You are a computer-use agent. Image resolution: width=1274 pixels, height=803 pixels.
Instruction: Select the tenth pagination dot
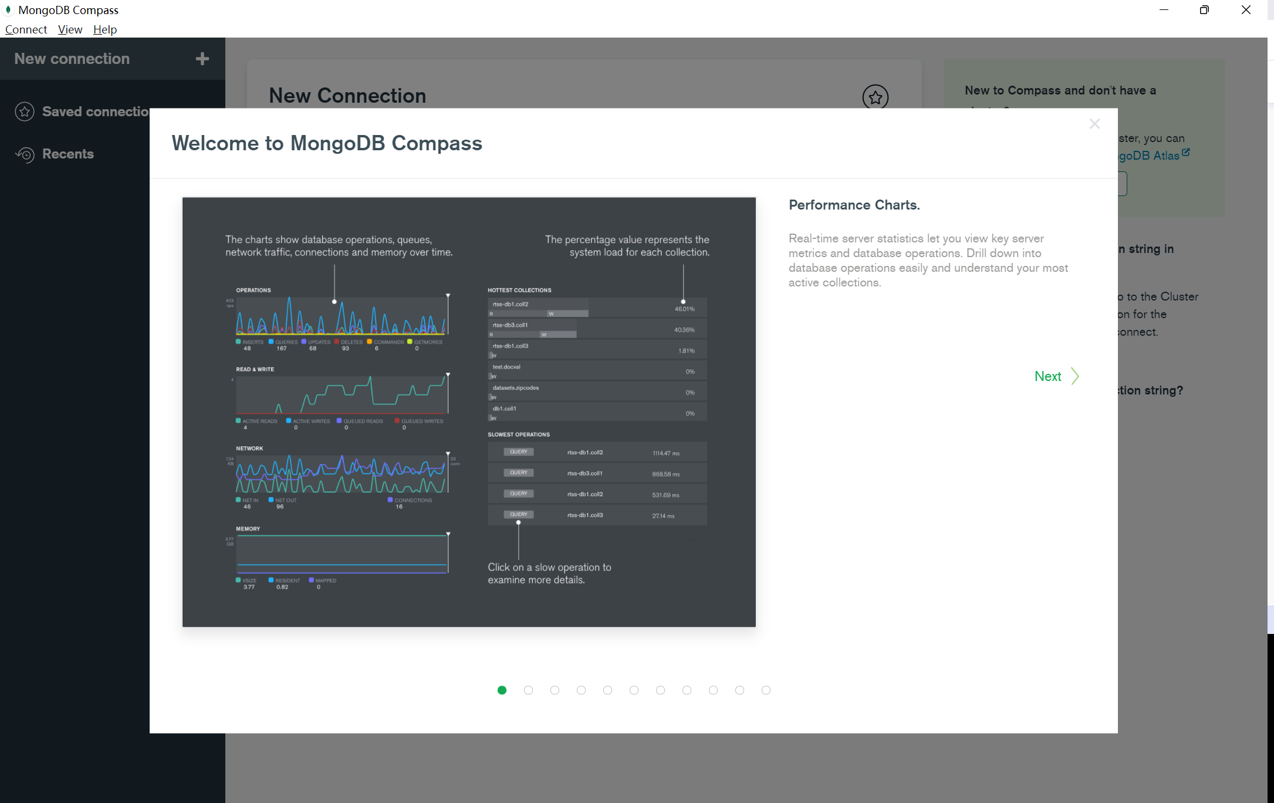[739, 690]
